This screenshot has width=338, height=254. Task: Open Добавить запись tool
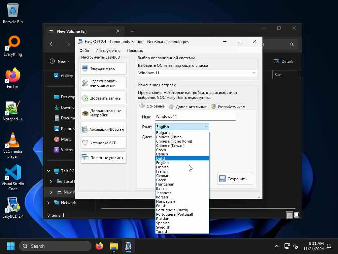tap(103, 98)
